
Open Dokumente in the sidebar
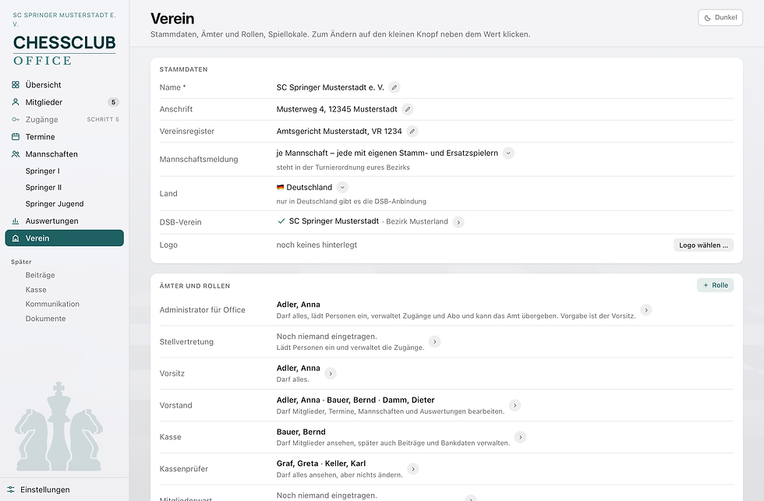pyautogui.click(x=45, y=319)
